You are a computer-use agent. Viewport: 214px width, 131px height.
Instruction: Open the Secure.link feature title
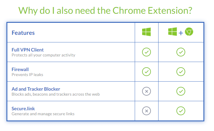[23, 108]
